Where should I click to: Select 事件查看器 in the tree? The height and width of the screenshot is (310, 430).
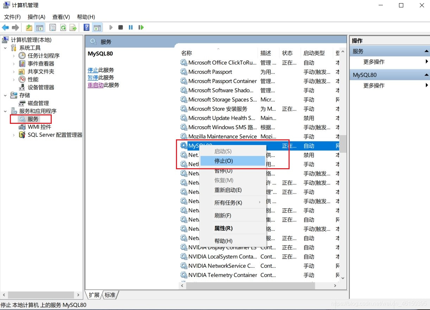41,64
